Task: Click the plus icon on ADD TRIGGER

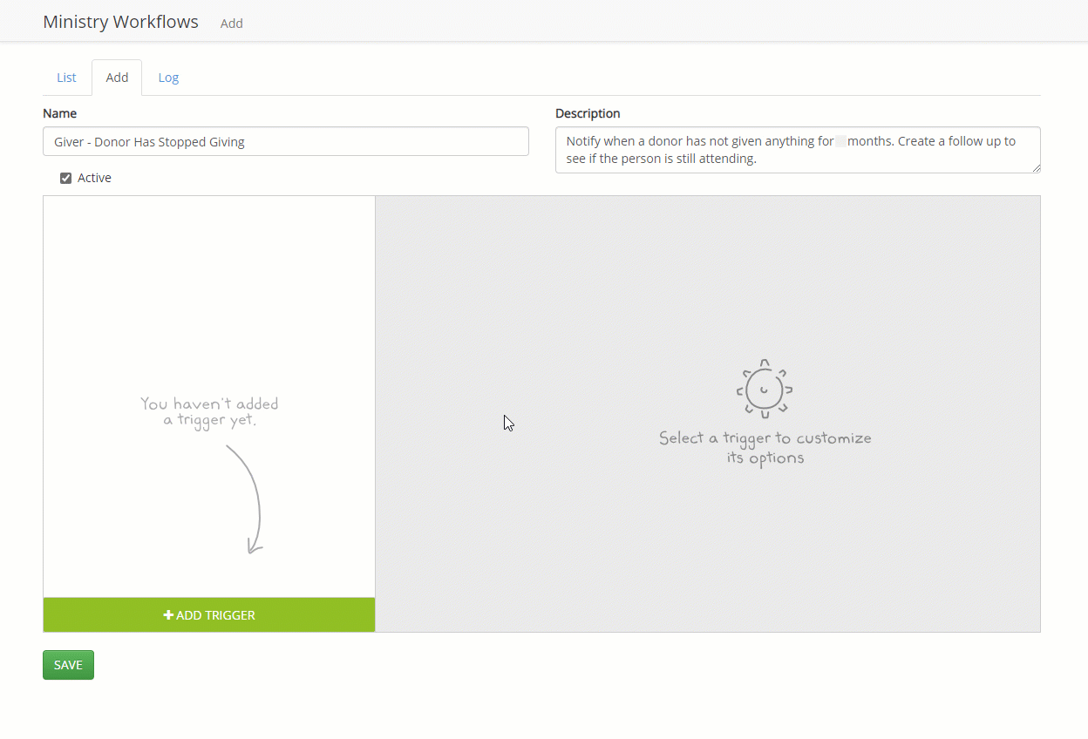Action: (168, 615)
